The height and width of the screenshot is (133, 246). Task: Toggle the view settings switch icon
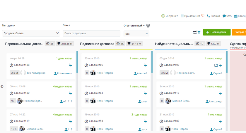tap(195, 33)
